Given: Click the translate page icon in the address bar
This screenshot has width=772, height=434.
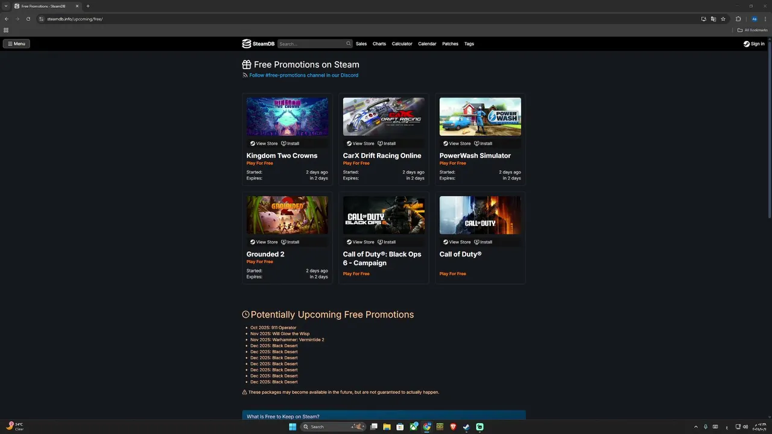Looking at the screenshot, I should (x=713, y=19).
